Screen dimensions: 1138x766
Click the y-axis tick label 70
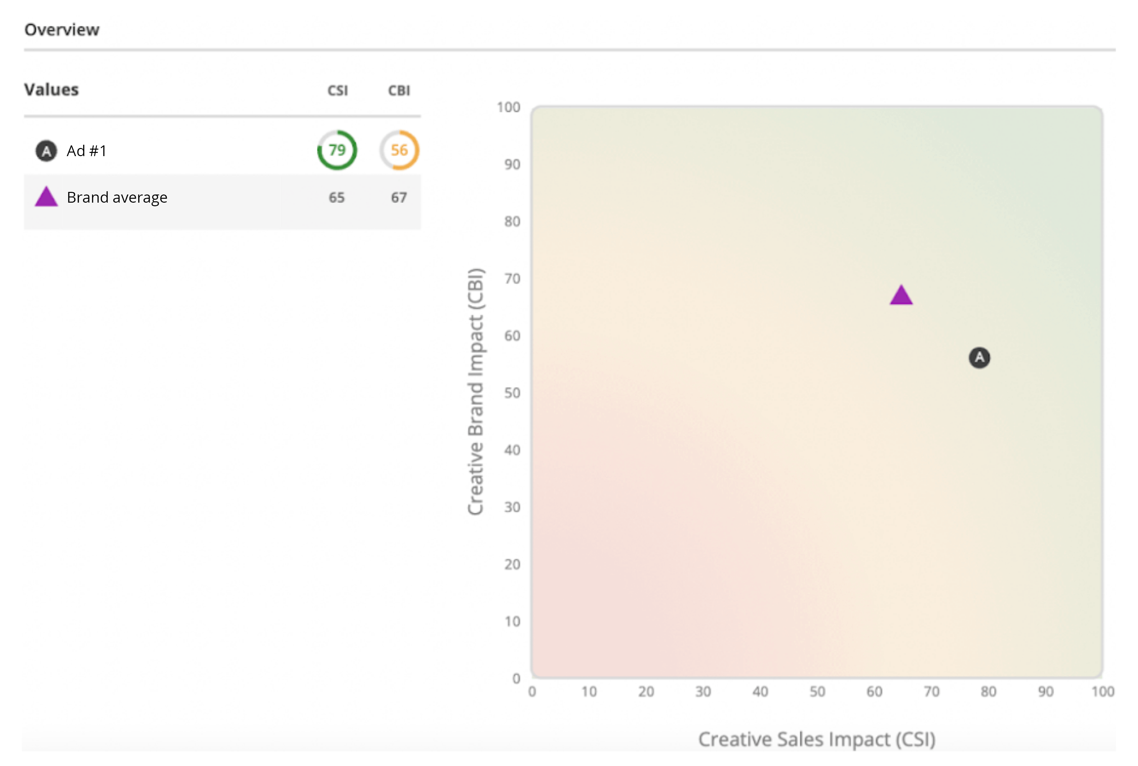(x=512, y=279)
